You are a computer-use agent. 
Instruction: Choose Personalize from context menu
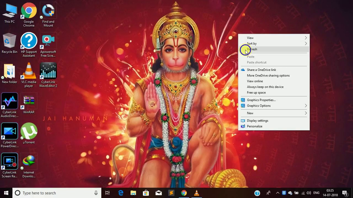point(274,126)
